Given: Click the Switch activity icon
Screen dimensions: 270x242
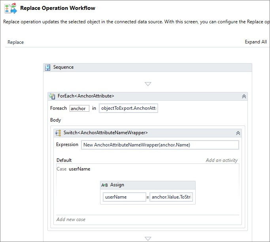Looking at the screenshot, I should tap(58, 133).
